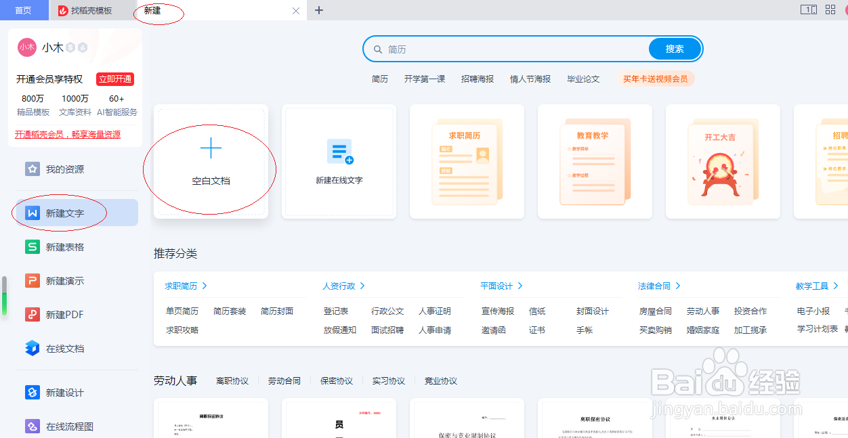Open the 新建演示 sidebar icon

[32, 280]
